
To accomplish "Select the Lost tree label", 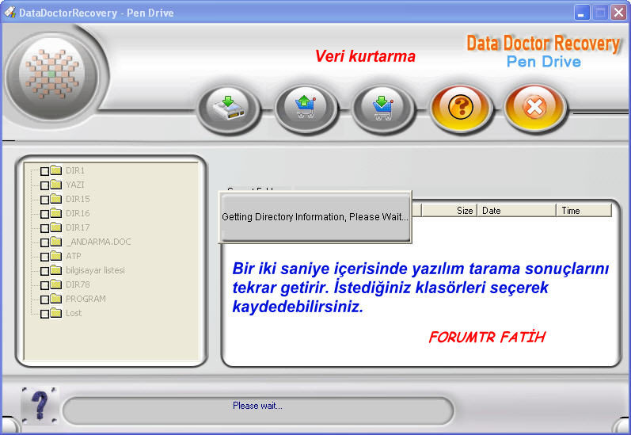I will 74,313.
